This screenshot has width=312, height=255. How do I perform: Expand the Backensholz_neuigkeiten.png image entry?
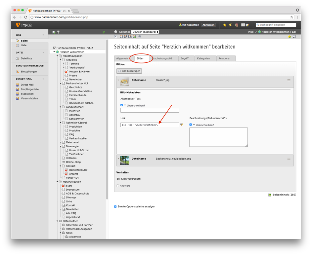118,159
